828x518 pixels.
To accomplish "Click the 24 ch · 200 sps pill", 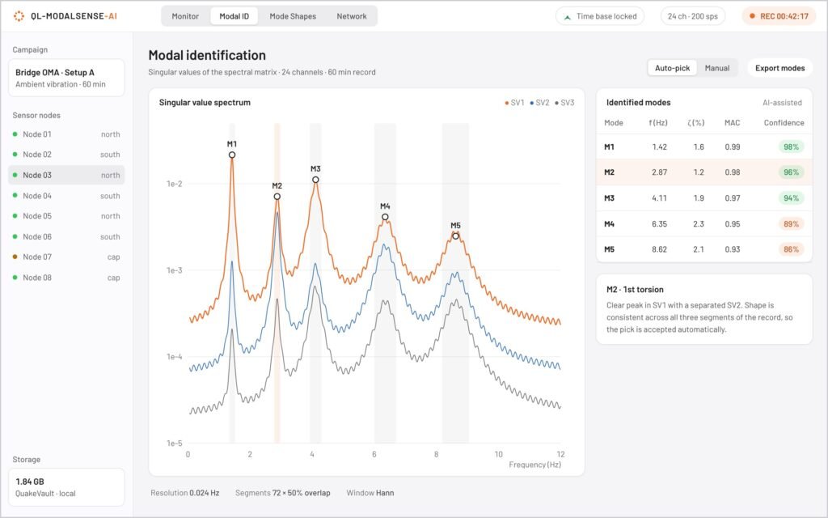I will click(x=693, y=16).
